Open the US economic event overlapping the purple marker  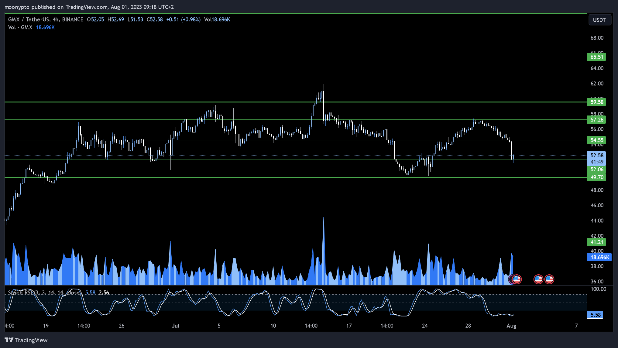click(x=517, y=279)
